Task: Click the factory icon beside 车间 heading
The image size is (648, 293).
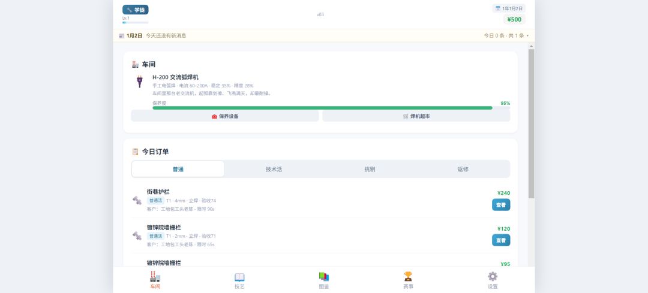Action: [135, 64]
